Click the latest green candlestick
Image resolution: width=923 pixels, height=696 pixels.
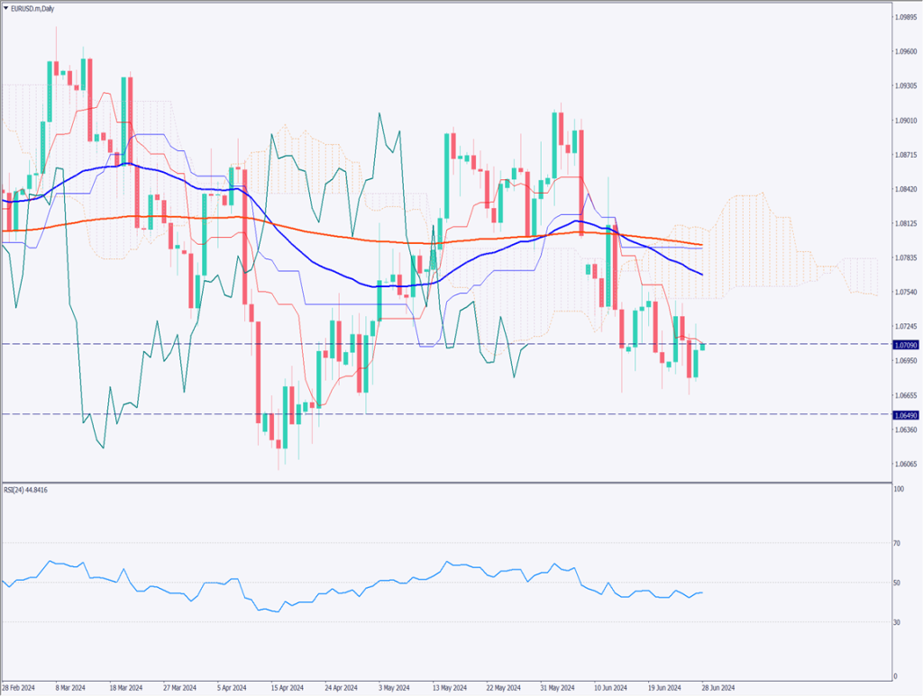pyautogui.click(x=702, y=347)
